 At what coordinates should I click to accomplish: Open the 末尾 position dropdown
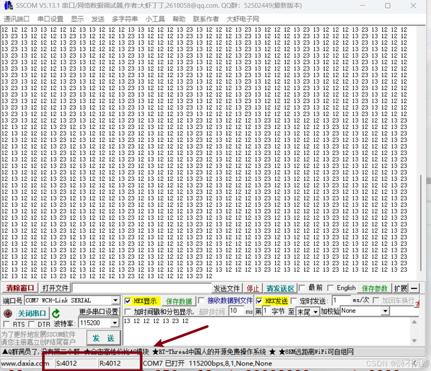coord(315,312)
